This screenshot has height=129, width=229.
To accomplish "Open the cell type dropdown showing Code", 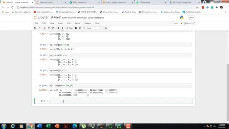I will (94, 28).
